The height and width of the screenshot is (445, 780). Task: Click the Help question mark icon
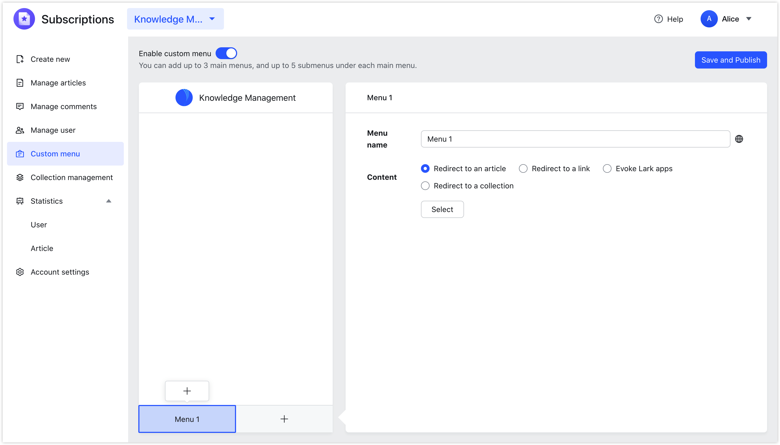(658, 19)
